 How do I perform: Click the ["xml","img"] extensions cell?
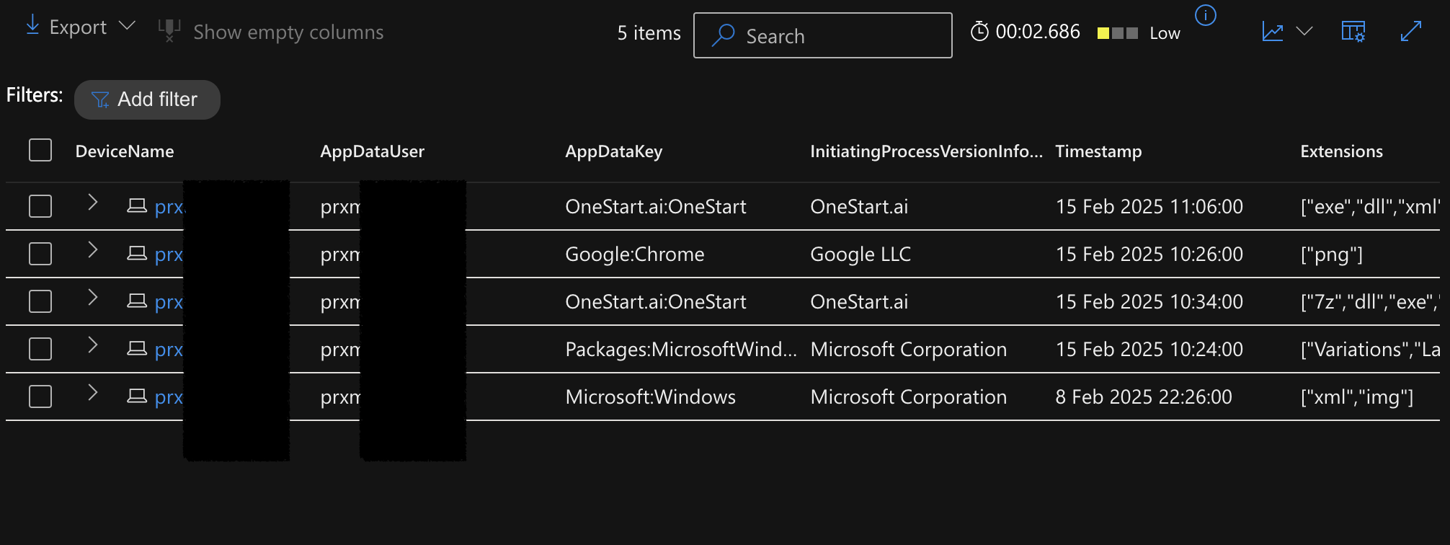[1357, 396]
